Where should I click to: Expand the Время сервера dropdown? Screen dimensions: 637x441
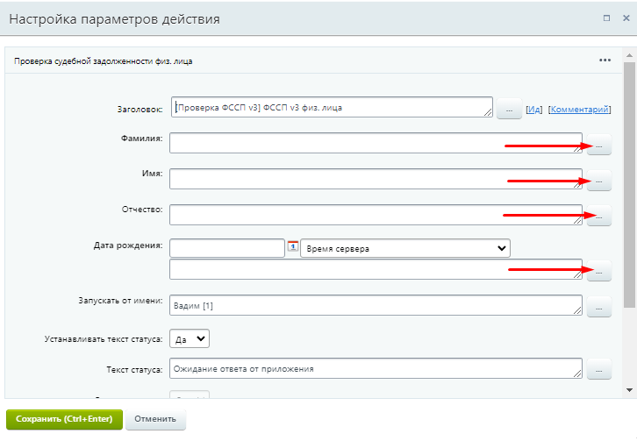coord(405,248)
